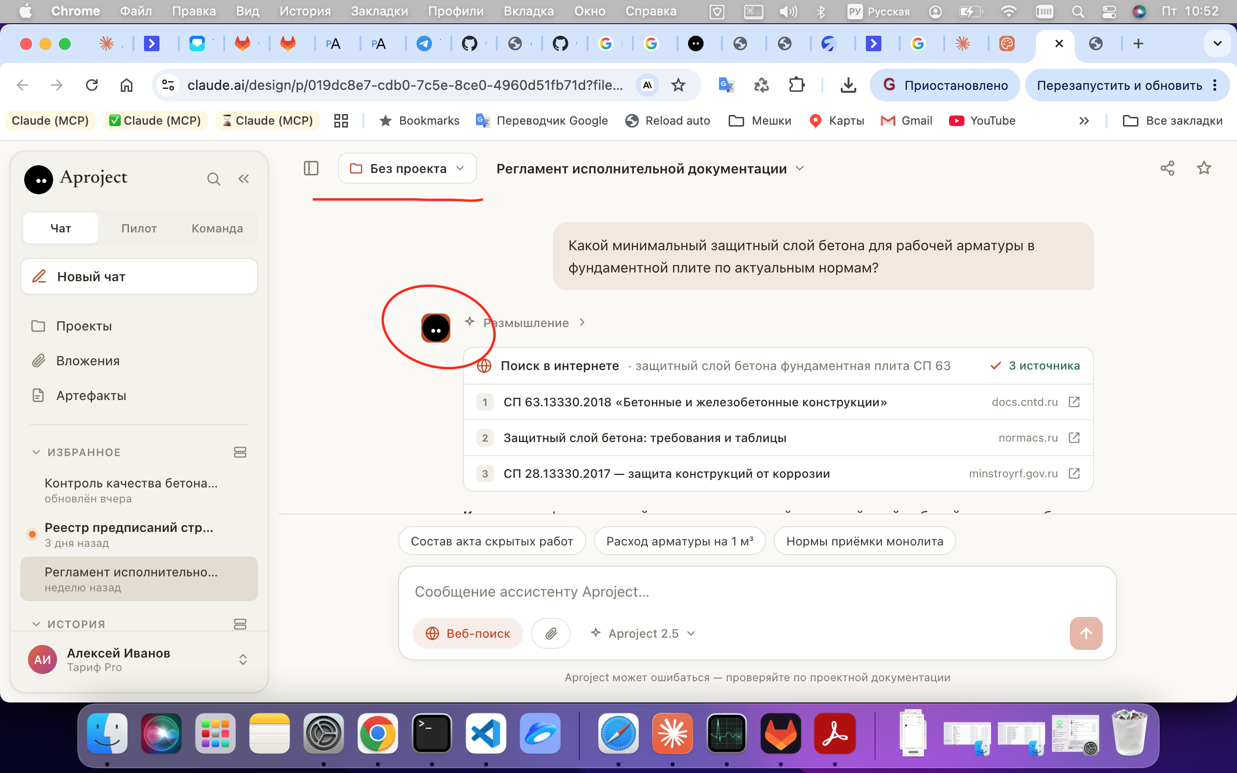The height and width of the screenshot is (773, 1237).
Task: Open the Артефакты section
Action: tap(139, 395)
